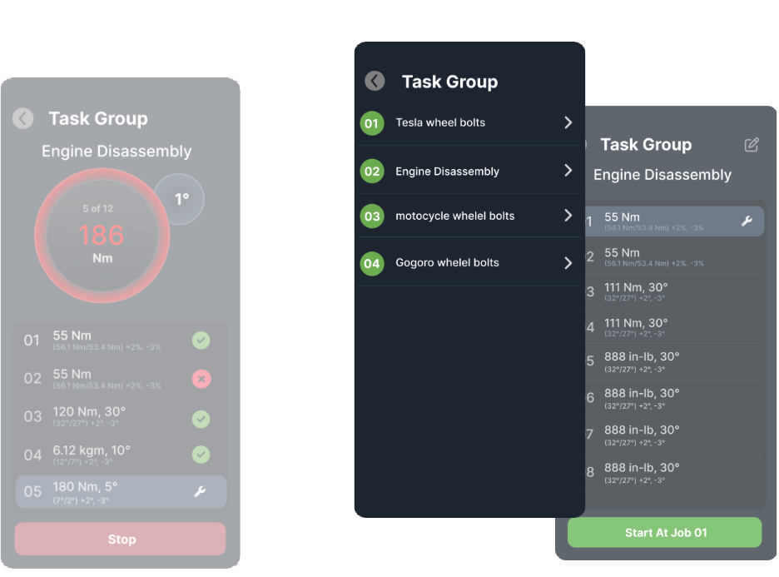The height and width of the screenshot is (577, 779).
Task: Click green checkmark on job 01 55 Nm
Action: tap(201, 341)
